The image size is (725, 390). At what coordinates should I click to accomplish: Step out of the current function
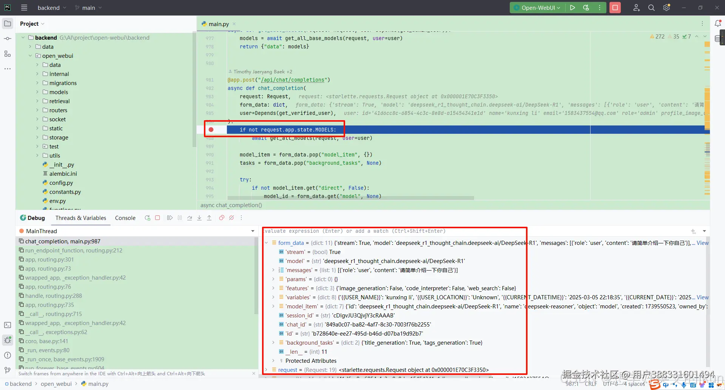pyautogui.click(x=209, y=218)
